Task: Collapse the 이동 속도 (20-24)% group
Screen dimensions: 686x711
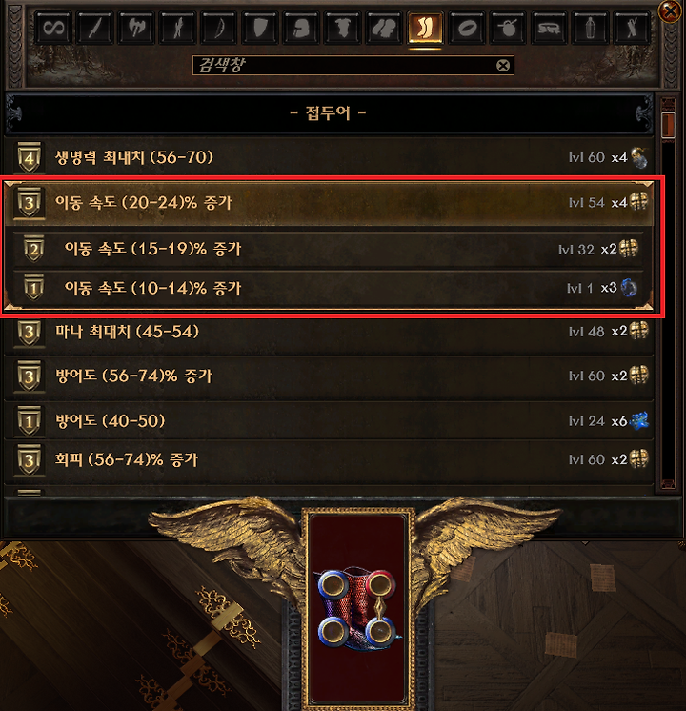Action: tap(329, 202)
